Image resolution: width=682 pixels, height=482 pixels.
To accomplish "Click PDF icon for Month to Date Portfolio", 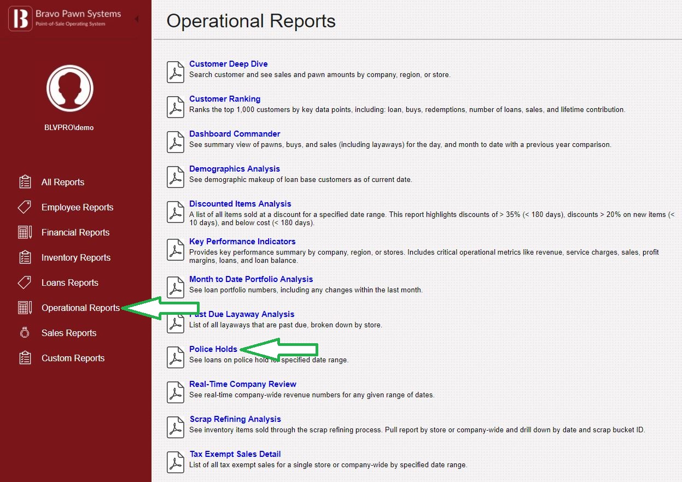I will coord(175,287).
